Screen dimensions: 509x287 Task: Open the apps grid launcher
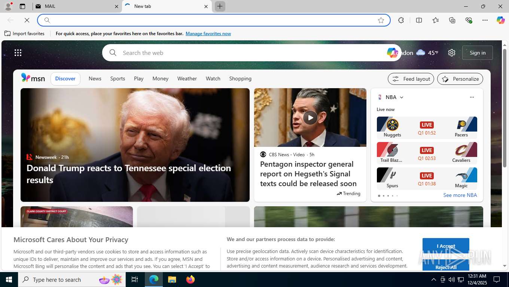point(18,53)
